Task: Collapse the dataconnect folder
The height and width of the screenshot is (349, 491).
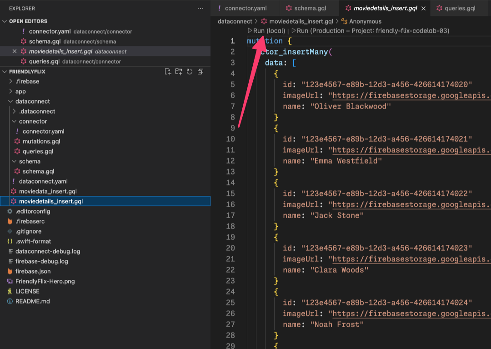Action: [x=32, y=101]
